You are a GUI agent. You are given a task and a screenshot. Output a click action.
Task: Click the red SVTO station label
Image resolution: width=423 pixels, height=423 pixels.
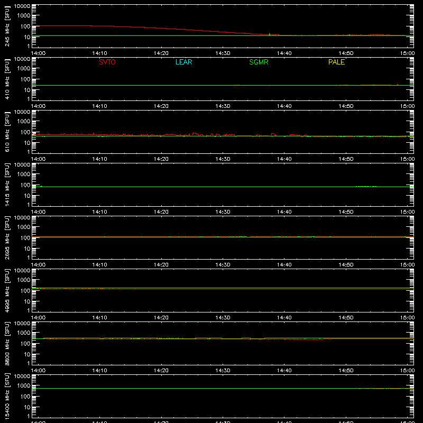pyautogui.click(x=107, y=62)
